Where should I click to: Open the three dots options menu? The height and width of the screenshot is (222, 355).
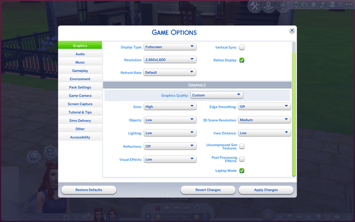348,5
